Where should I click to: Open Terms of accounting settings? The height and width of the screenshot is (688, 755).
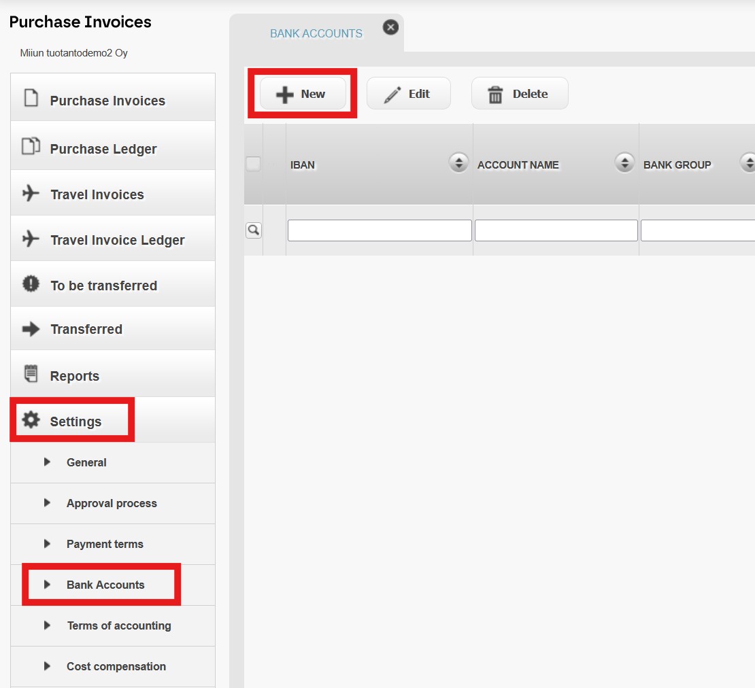pyautogui.click(x=113, y=626)
